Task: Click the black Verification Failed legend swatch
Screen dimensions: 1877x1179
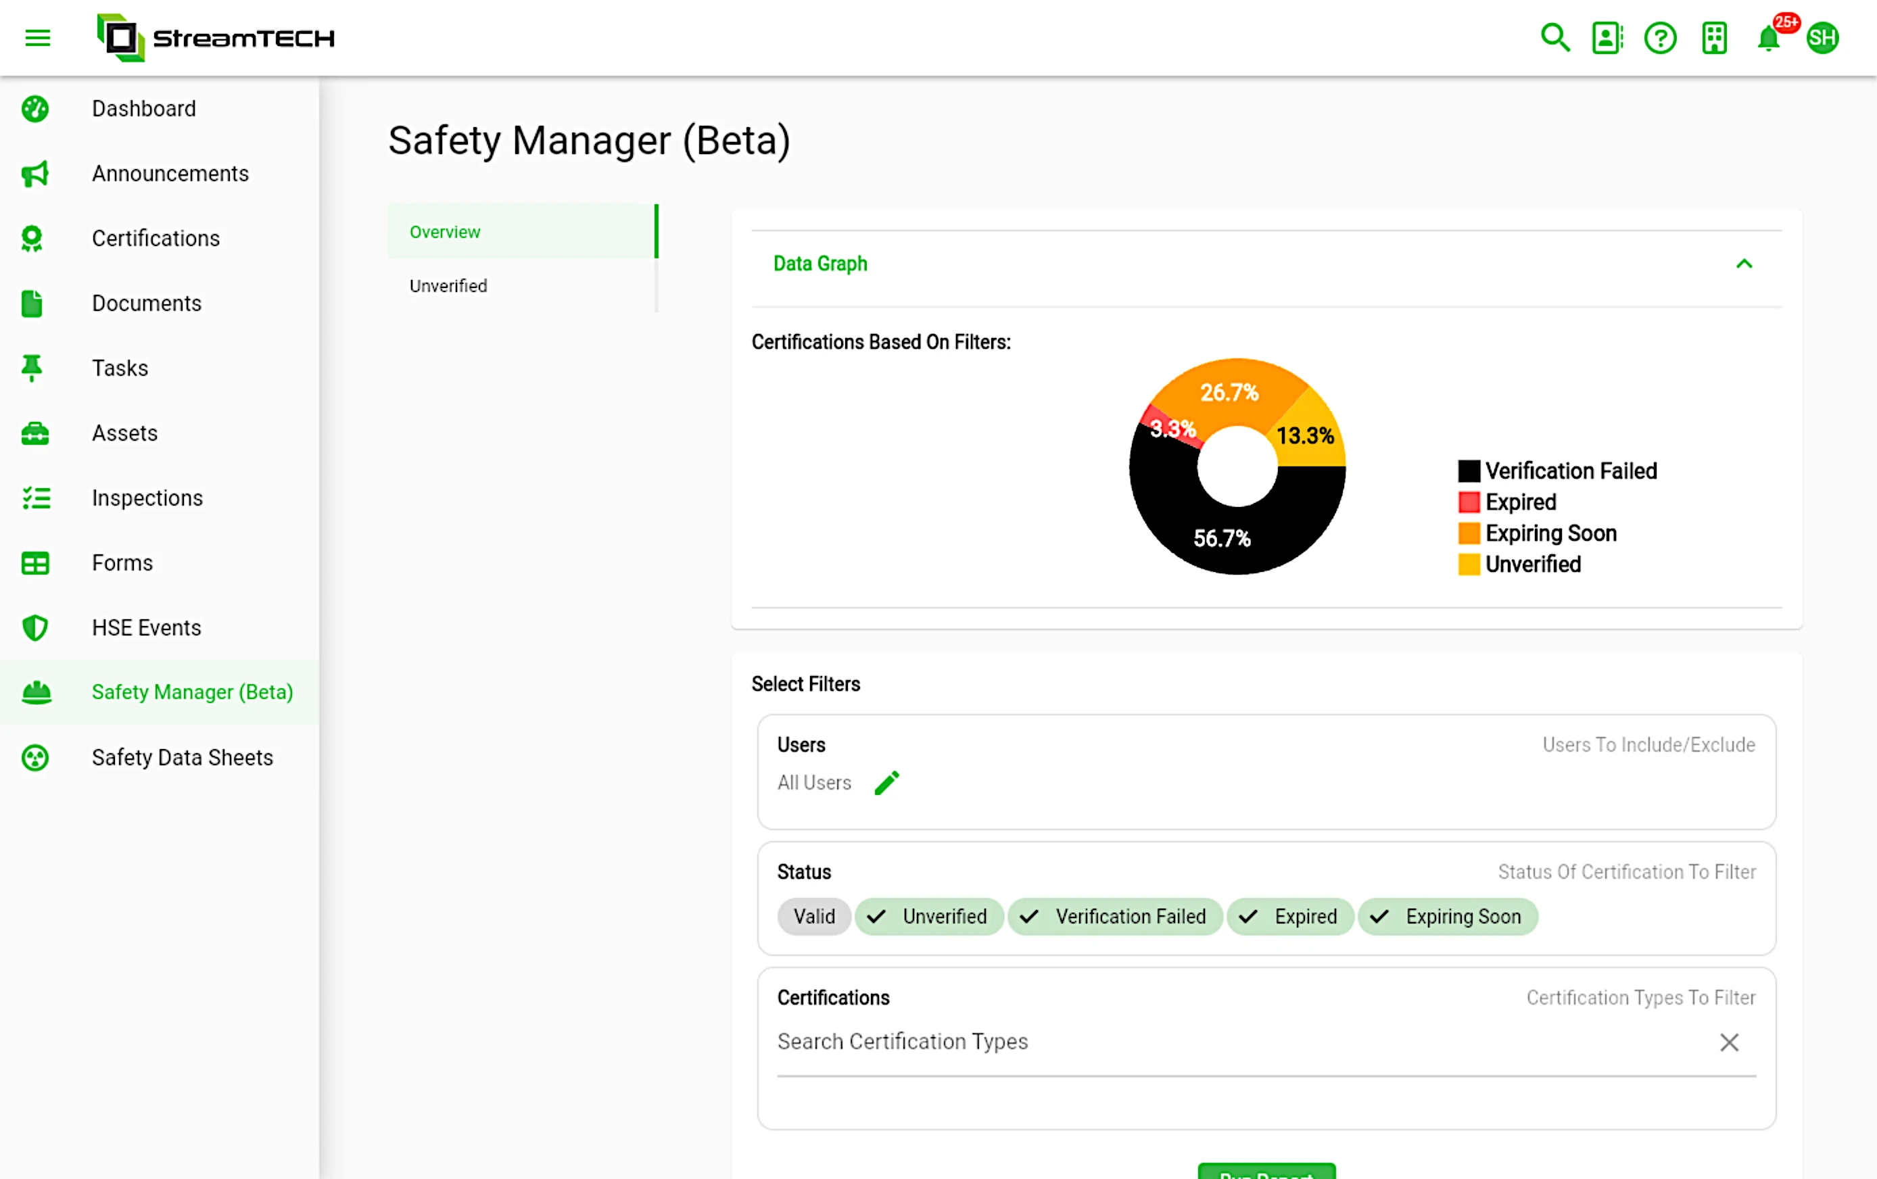Action: tap(1469, 471)
